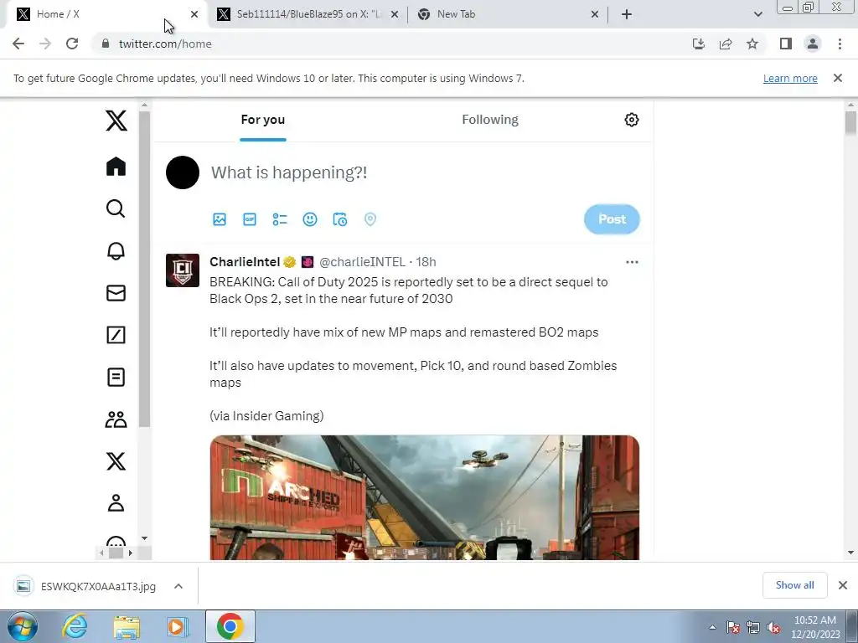
Task: Click your profile avatar in composer
Action: click(x=183, y=172)
